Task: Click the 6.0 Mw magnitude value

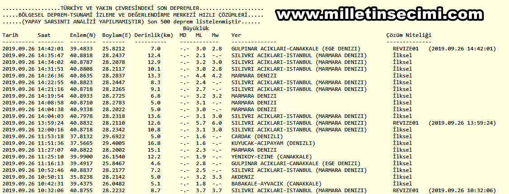Action: tap(217, 123)
